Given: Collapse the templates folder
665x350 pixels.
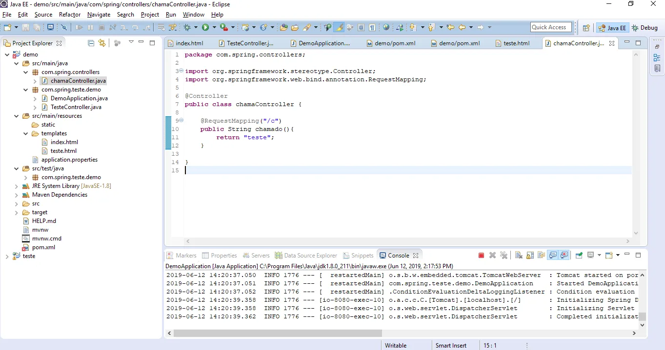Looking at the screenshot, I should coord(25,133).
